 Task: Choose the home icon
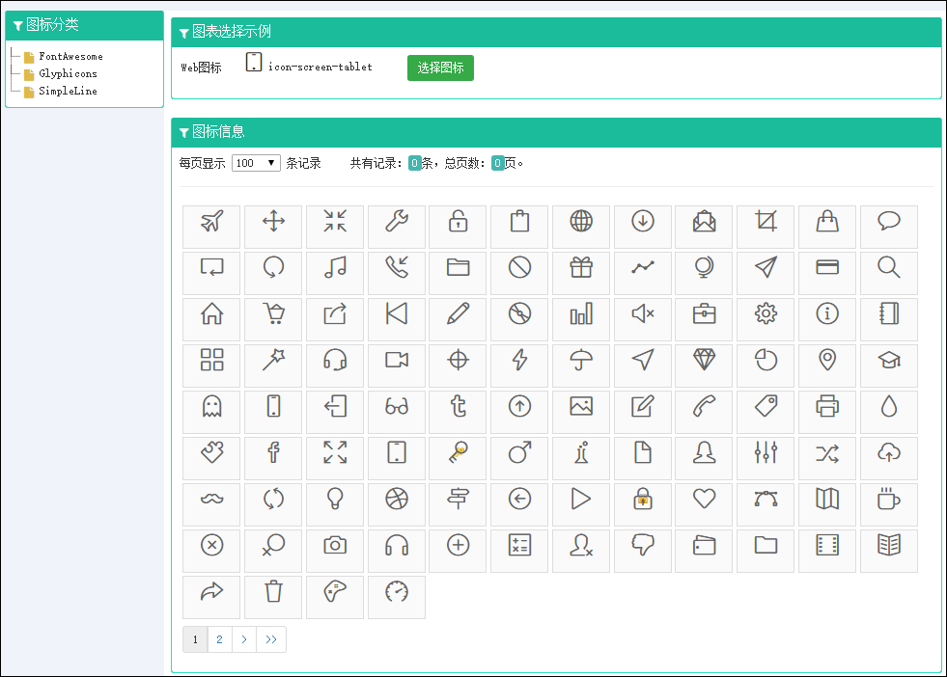click(211, 313)
